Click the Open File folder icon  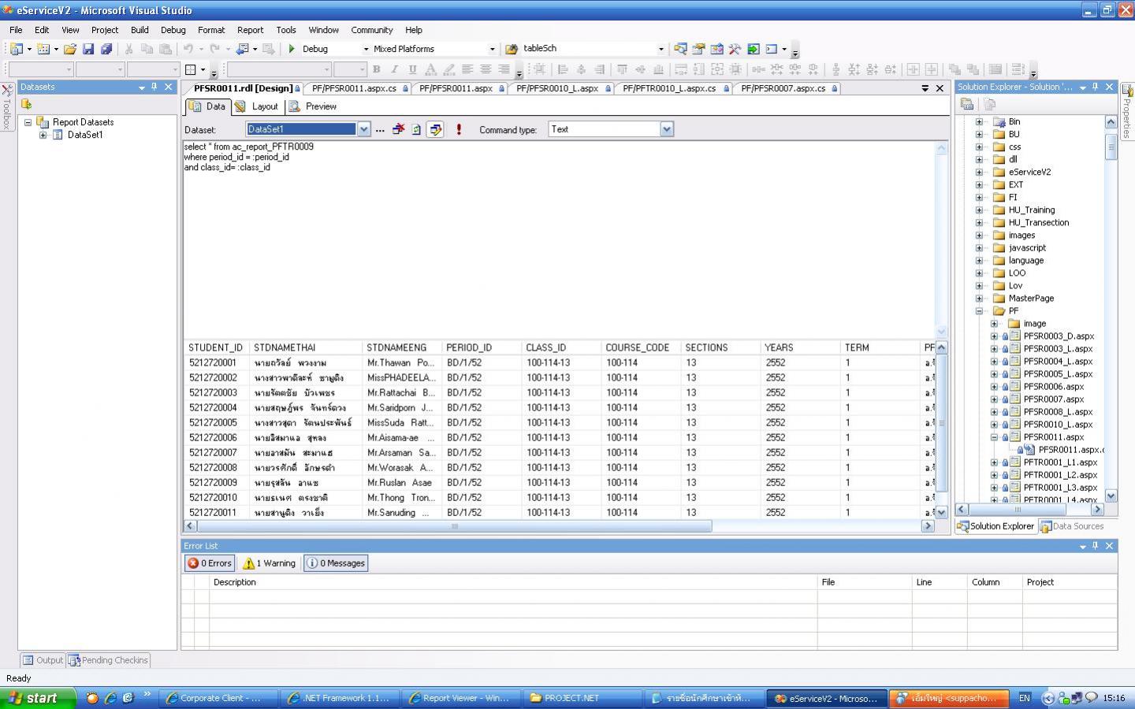click(69, 49)
